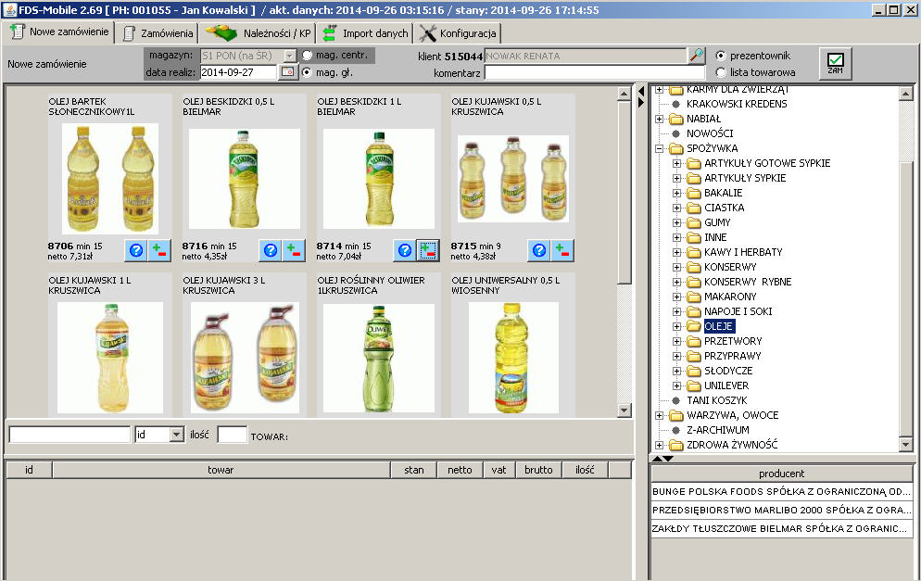This screenshot has height=581, width=921.
Task: Click the OLEJE folder icon
Action: pos(694,326)
